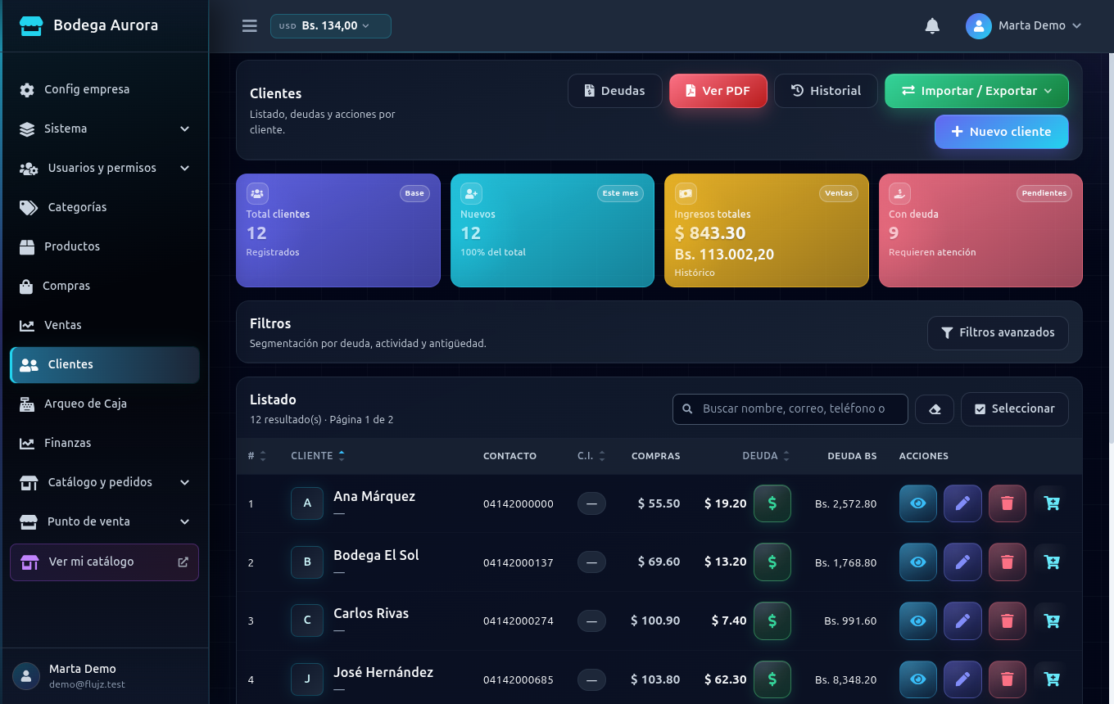Create a Nuevo cliente
The width and height of the screenshot is (1114, 704).
point(1001,132)
